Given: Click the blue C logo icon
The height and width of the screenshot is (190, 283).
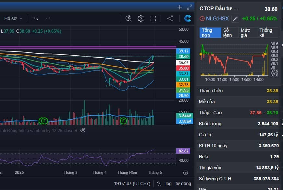Looking at the screenshot, I should coord(188,18).
